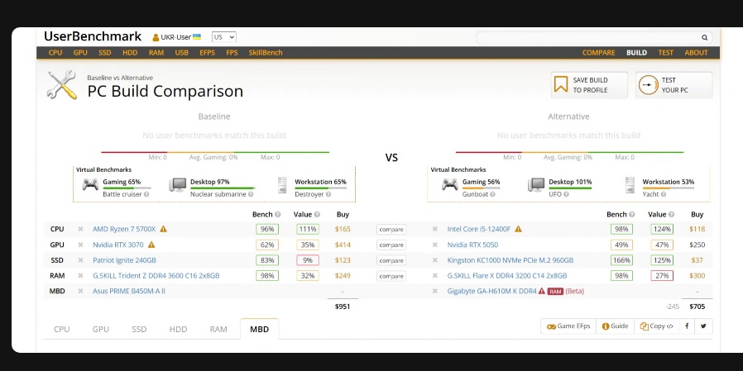Viewport: 743px width, 371px height.
Task: Click help icon next to alternative Value header
Action: (672, 214)
